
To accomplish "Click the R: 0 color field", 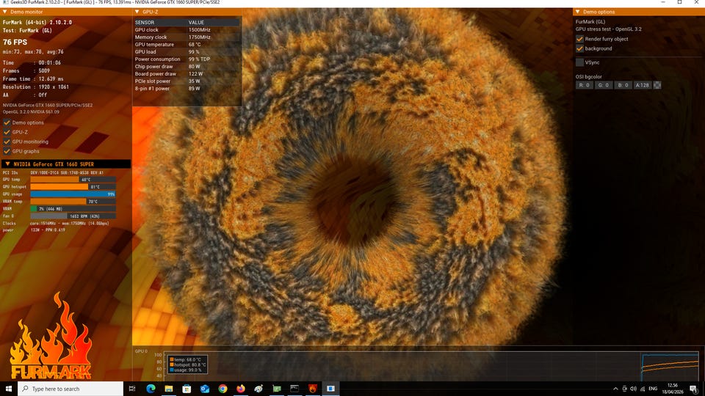I will [584, 85].
